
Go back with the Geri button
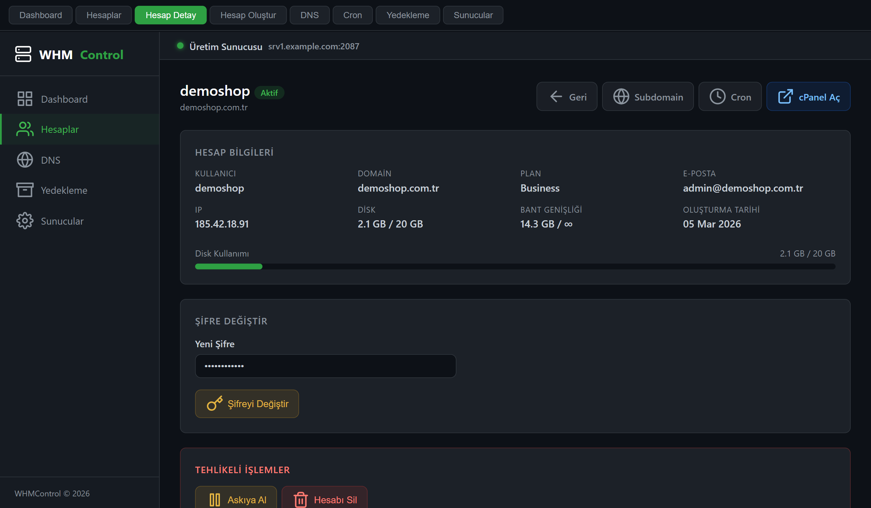coord(567,97)
